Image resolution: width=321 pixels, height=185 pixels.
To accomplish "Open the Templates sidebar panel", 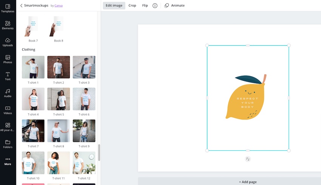I will [x=8, y=8].
